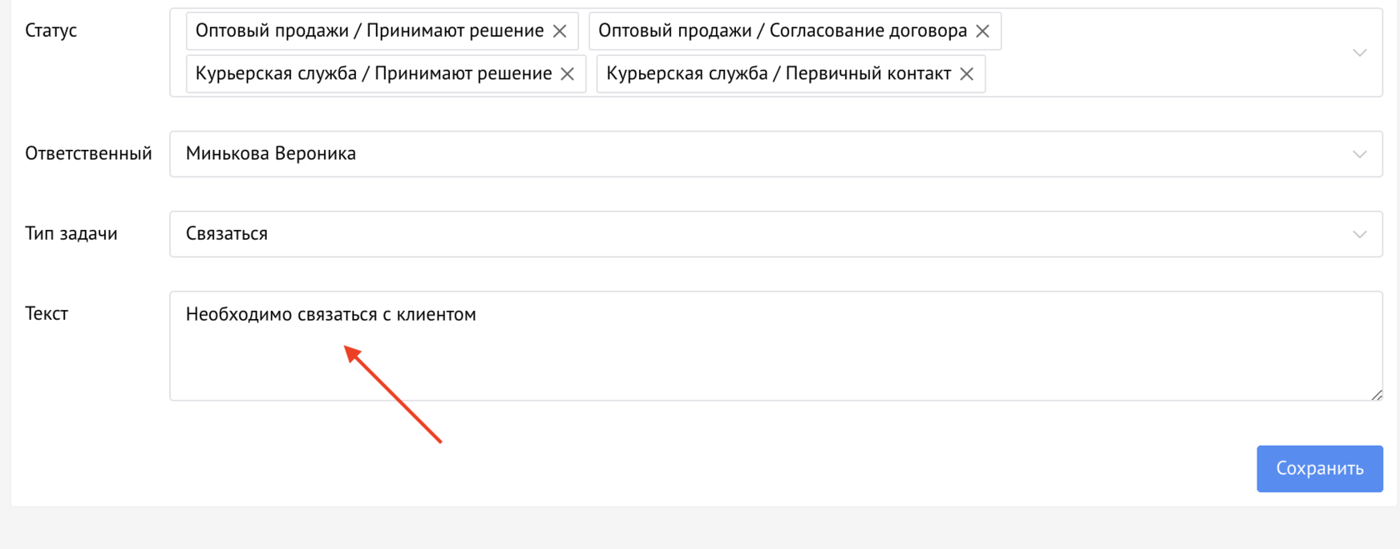Click the "Статус" field label

(51, 30)
